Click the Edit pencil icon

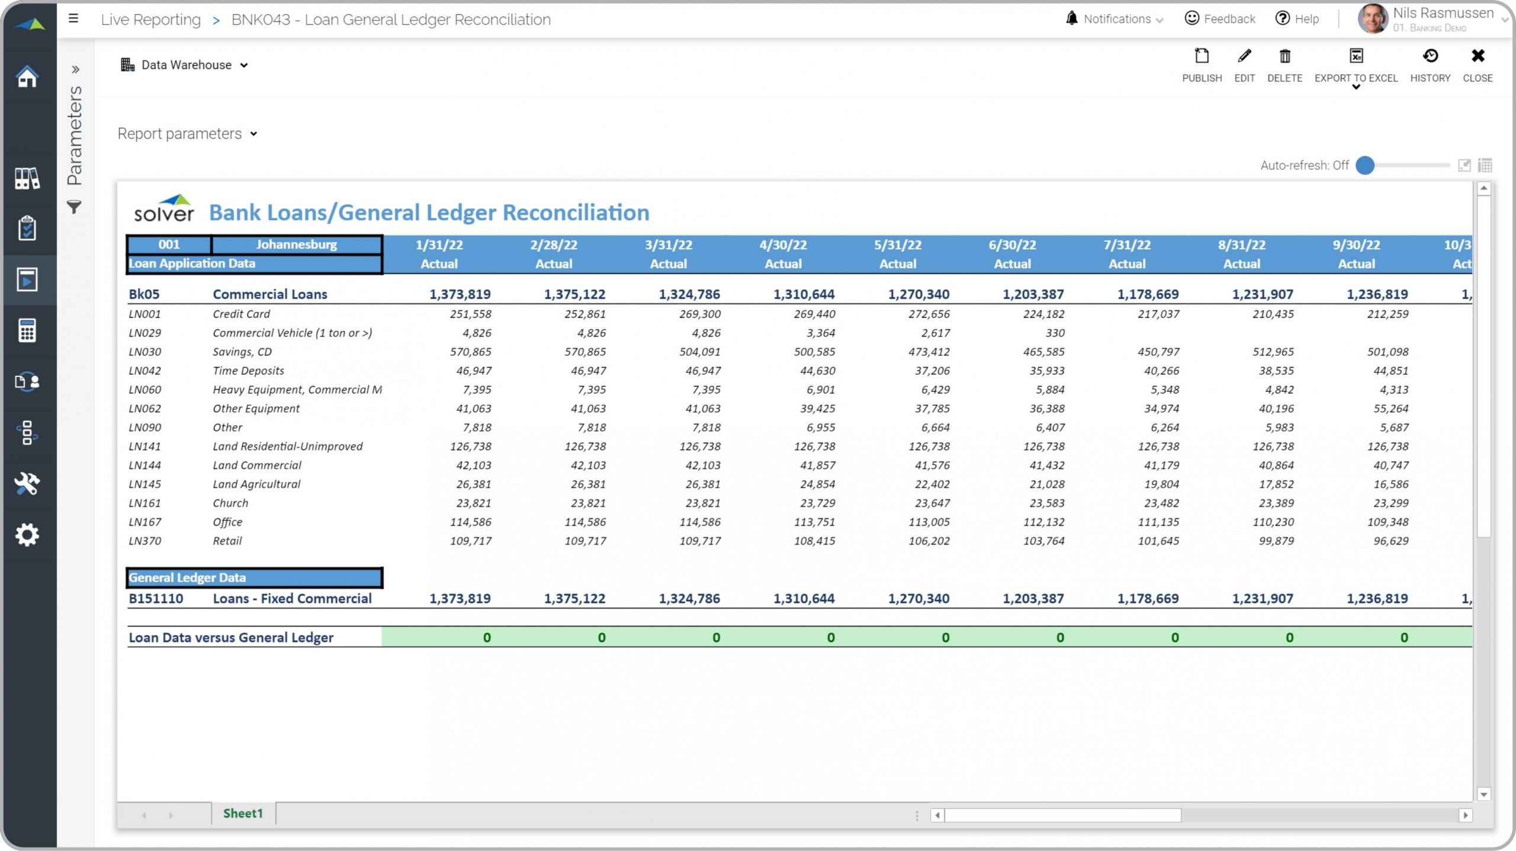click(x=1244, y=57)
